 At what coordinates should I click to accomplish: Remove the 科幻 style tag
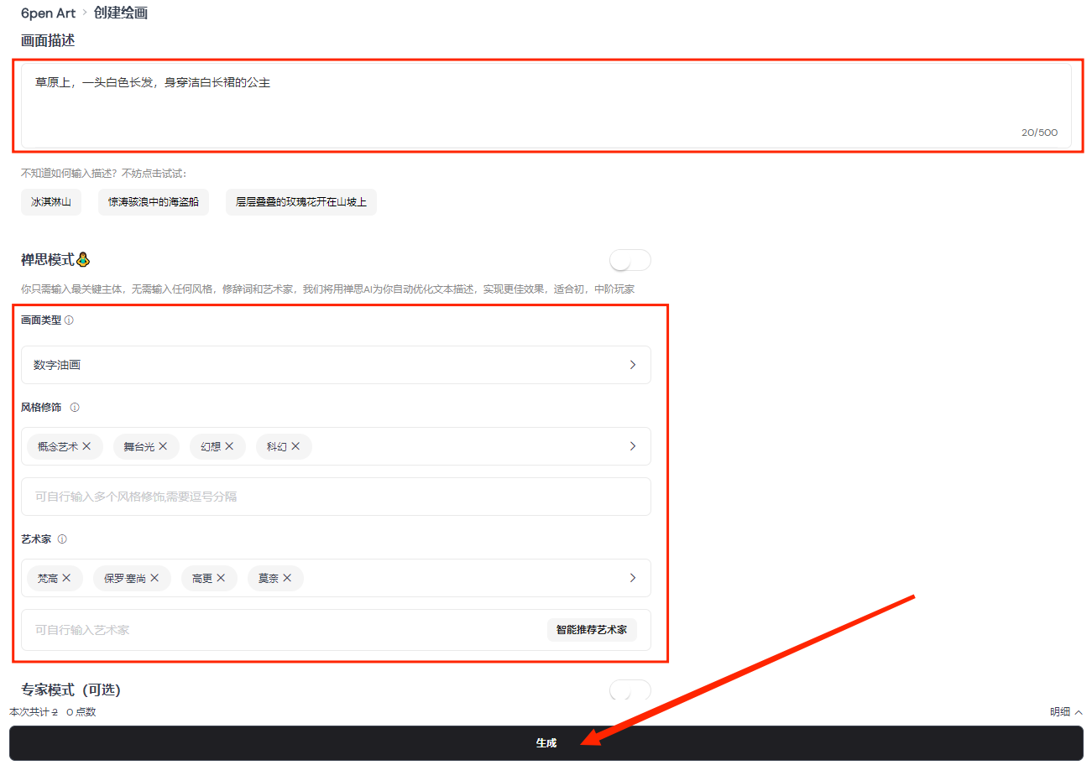tap(295, 446)
